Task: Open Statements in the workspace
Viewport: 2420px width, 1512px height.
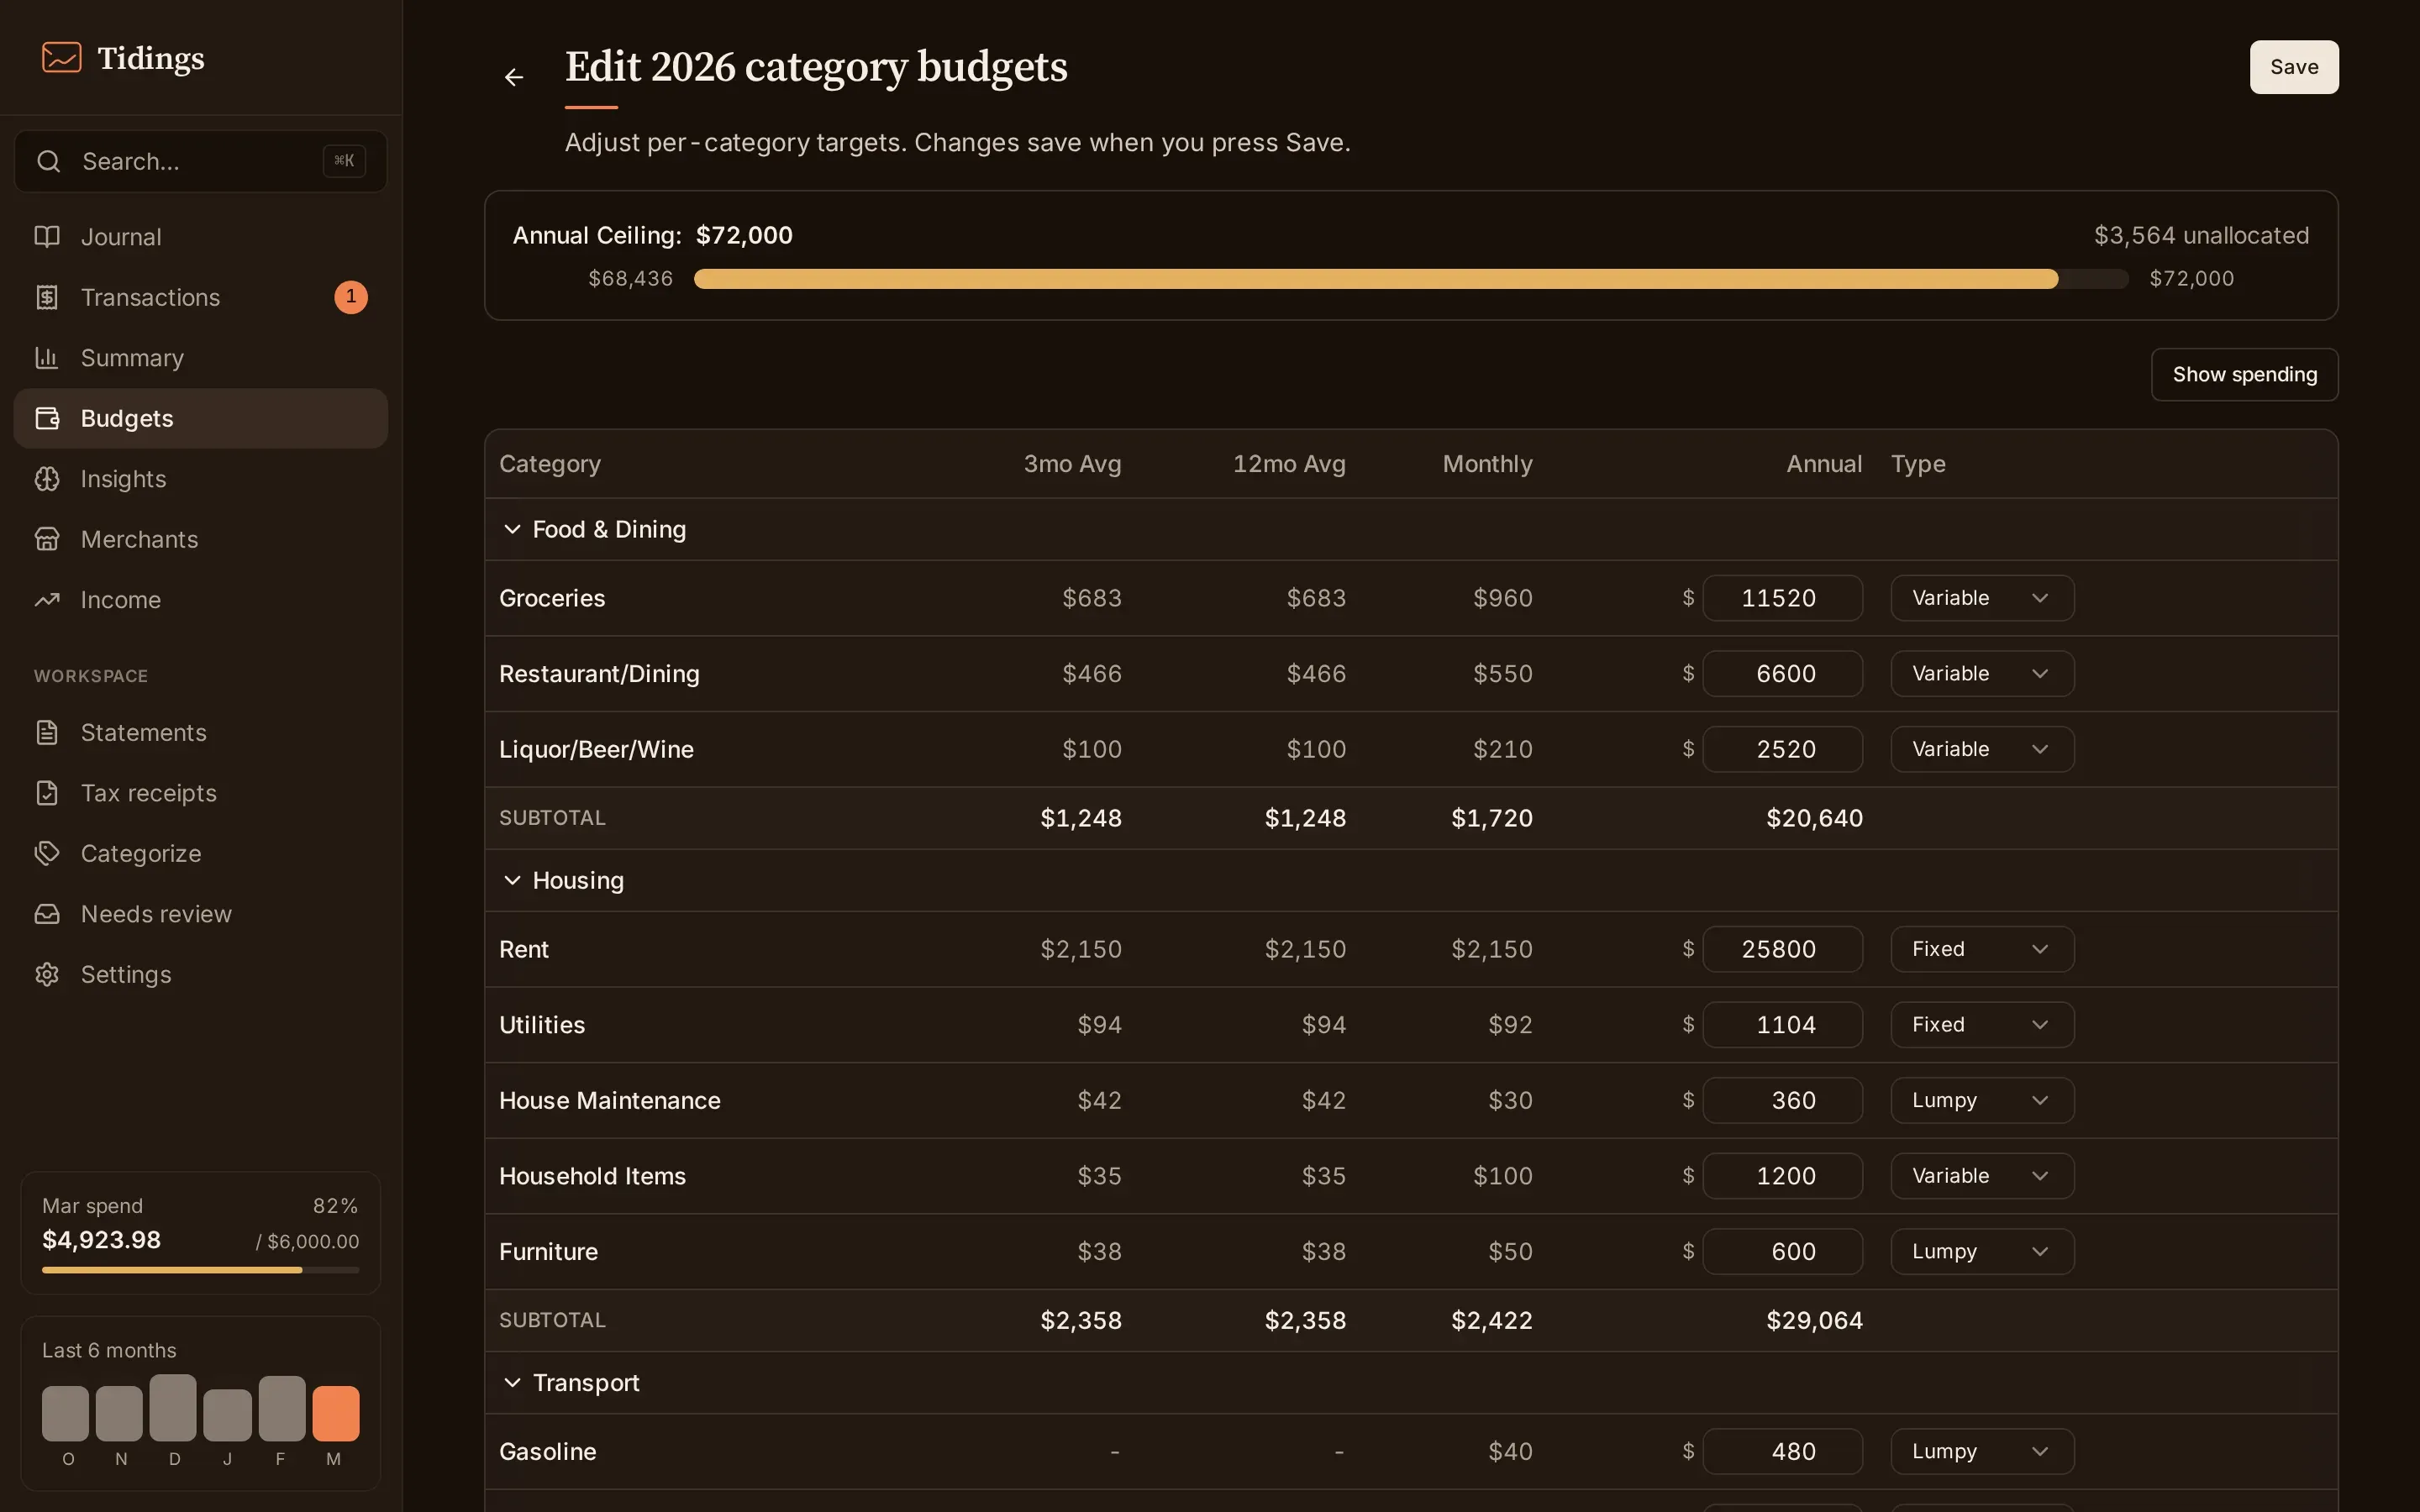Action: click(200, 732)
